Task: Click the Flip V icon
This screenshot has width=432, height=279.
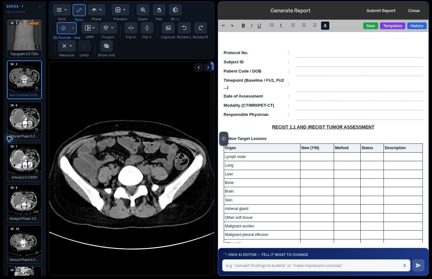Action: 147,28
